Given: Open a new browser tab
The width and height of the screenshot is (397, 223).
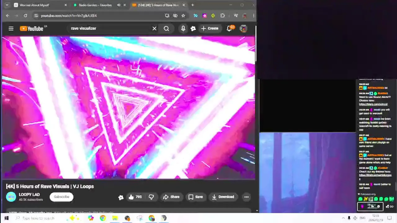Looking at the screenshot, I should click(193, 5).
